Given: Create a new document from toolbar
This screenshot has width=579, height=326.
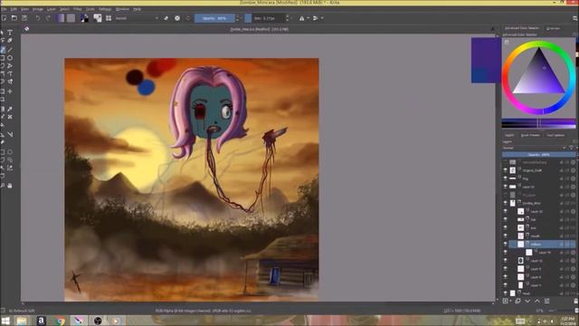Looking at the screenshot, I should (4, 18).
